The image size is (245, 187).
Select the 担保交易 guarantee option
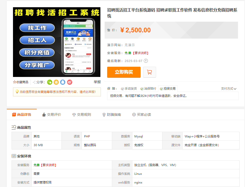click(168, 89)
